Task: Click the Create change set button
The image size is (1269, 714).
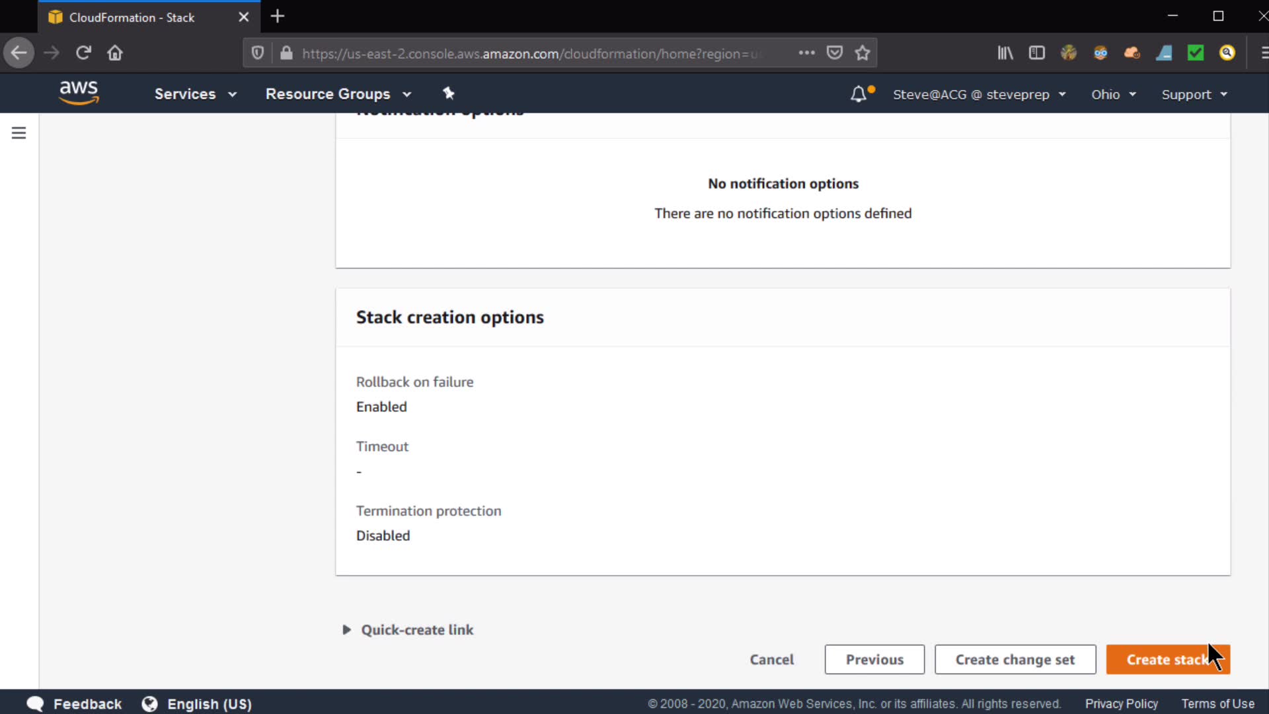Action: point(1015,660)
